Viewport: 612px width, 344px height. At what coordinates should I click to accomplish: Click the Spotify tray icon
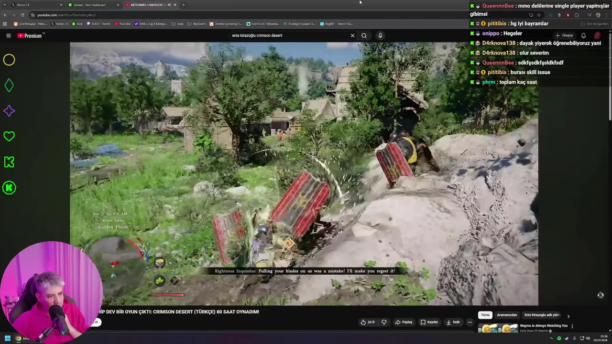[x=559, y=338]
